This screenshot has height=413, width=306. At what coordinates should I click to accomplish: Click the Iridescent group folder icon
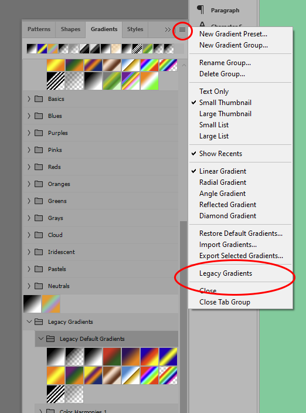39,252
